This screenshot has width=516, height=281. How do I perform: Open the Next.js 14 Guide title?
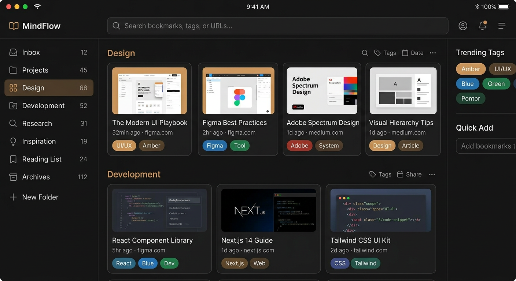click(x=247, y=240)
